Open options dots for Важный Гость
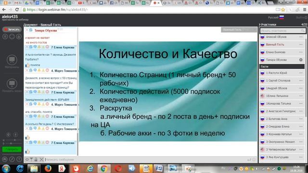The width and height of the screenshot is (308, 173). pyautogui.click(x=301, y=45)
